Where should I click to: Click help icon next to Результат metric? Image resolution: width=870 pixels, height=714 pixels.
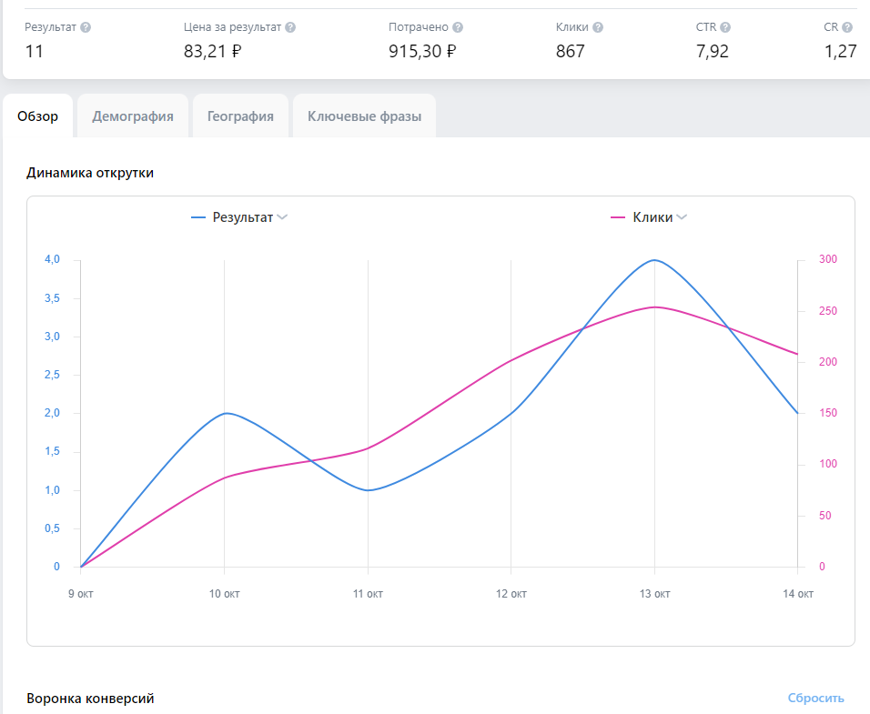tap(86, 27)
